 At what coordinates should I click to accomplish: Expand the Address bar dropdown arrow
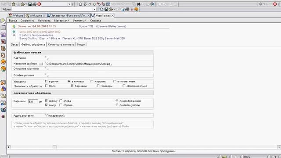tap(94, 9)
